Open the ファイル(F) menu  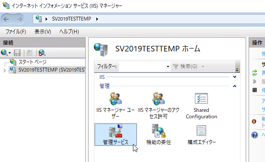click(16, 32)
